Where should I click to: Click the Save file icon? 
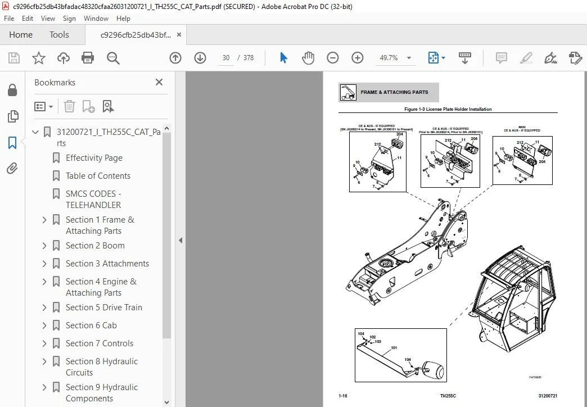point(14,58)
